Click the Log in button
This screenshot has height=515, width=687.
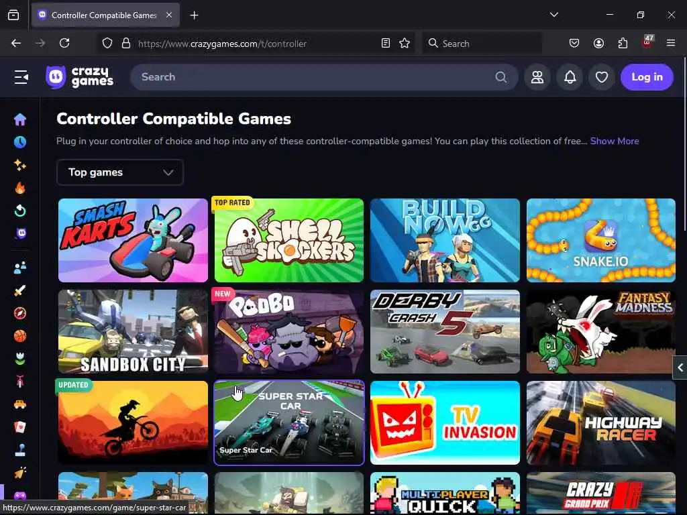(x=647, y=77)
